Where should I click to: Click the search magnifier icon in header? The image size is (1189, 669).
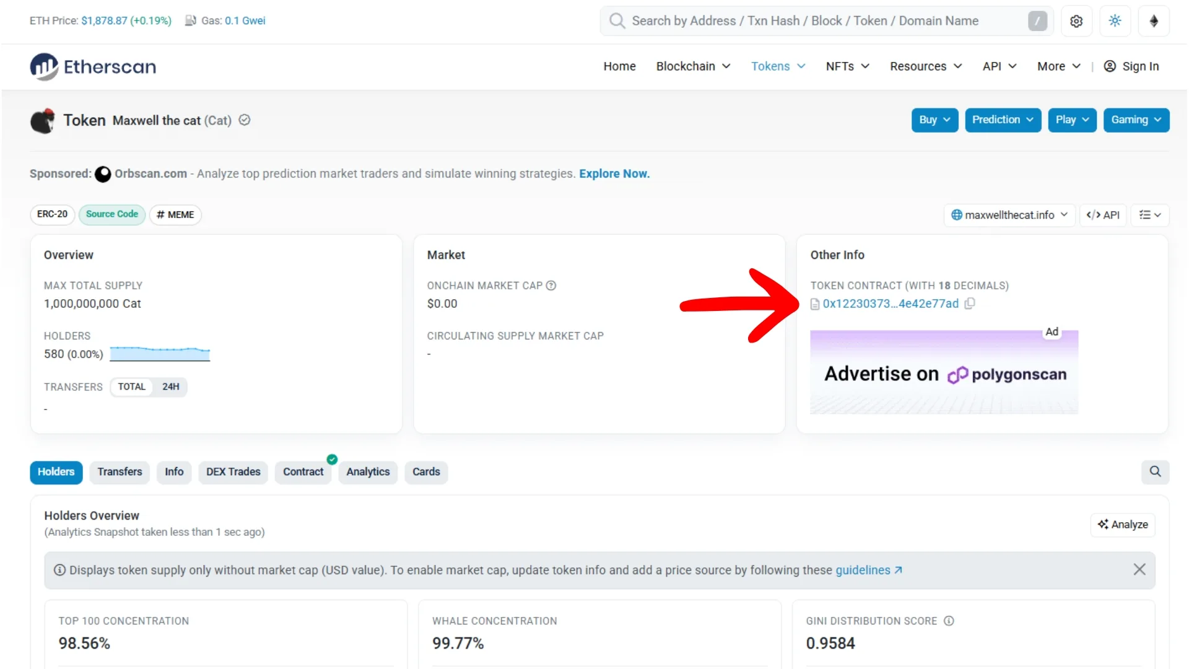tap(617, 21)
